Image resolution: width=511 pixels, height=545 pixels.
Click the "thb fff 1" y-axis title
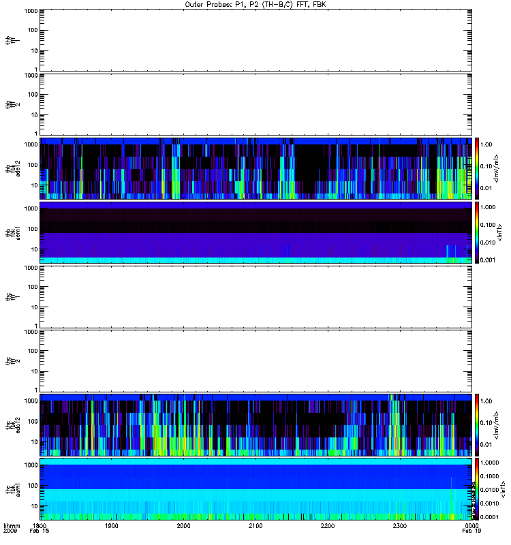(x=12, y=40)
